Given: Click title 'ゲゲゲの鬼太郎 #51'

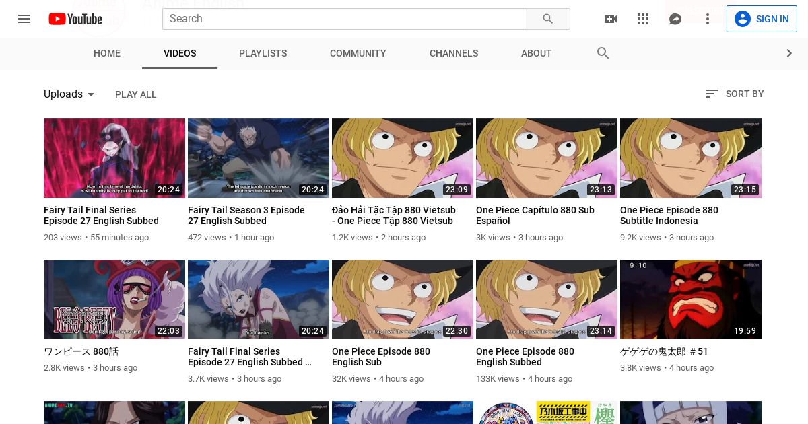Looking at the screenshot, I should [664, 351].
